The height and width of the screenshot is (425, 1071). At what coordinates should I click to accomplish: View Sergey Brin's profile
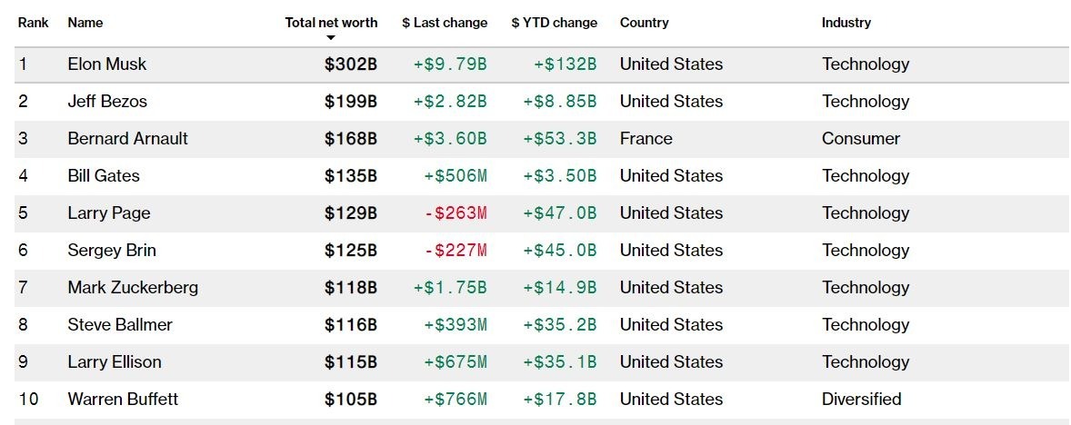click(111, 251)
